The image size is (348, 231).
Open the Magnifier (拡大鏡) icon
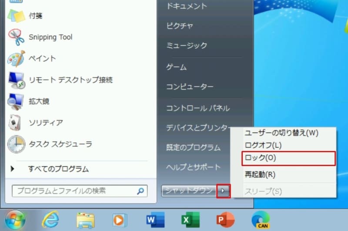click(x=15, y=101)
